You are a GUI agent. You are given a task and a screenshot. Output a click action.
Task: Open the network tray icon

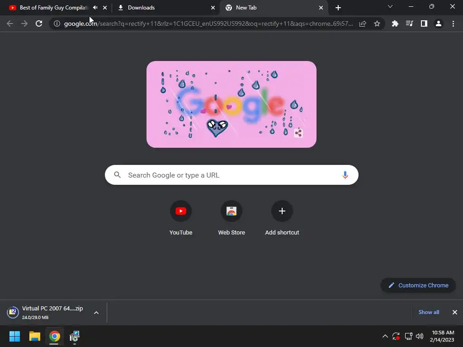(408, 336)
